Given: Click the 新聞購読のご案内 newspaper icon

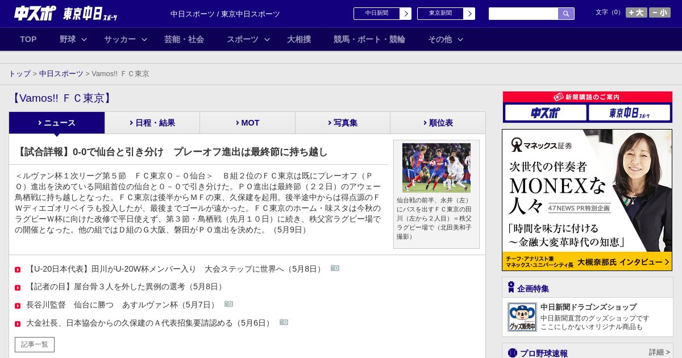Looking at the screenshot, I should (559, 97).
